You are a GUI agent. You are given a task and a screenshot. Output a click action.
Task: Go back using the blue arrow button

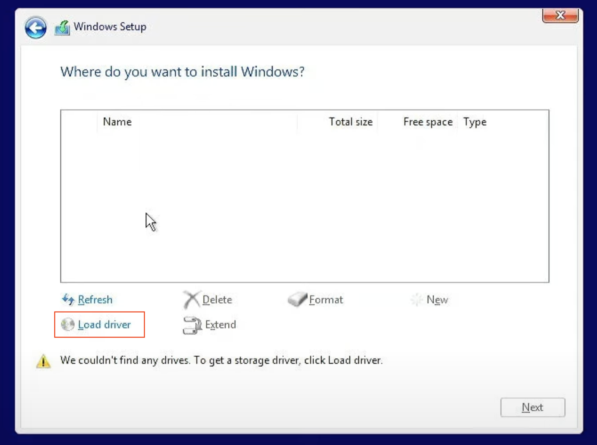pyautogui.click(x=35, y=27)
